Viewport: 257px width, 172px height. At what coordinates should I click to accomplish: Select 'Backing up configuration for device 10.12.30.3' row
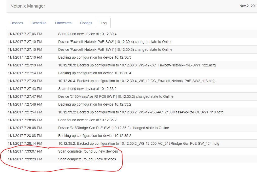point(95,57)
